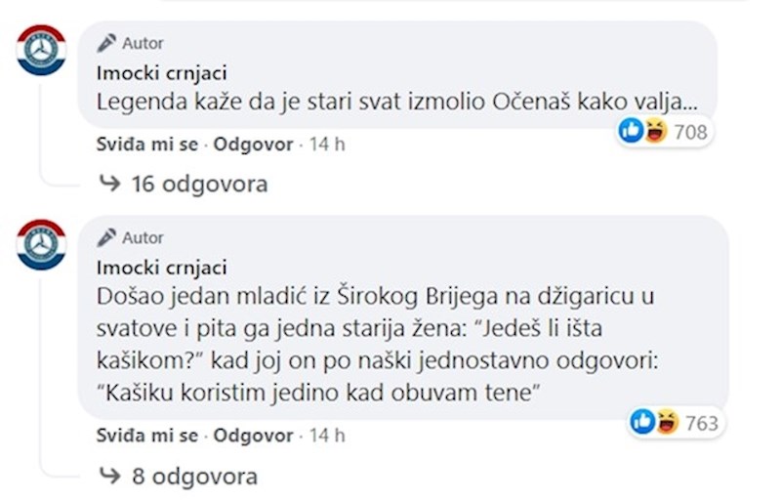Click Autor badge icon on the Očenaš comment

click(105, 43)
